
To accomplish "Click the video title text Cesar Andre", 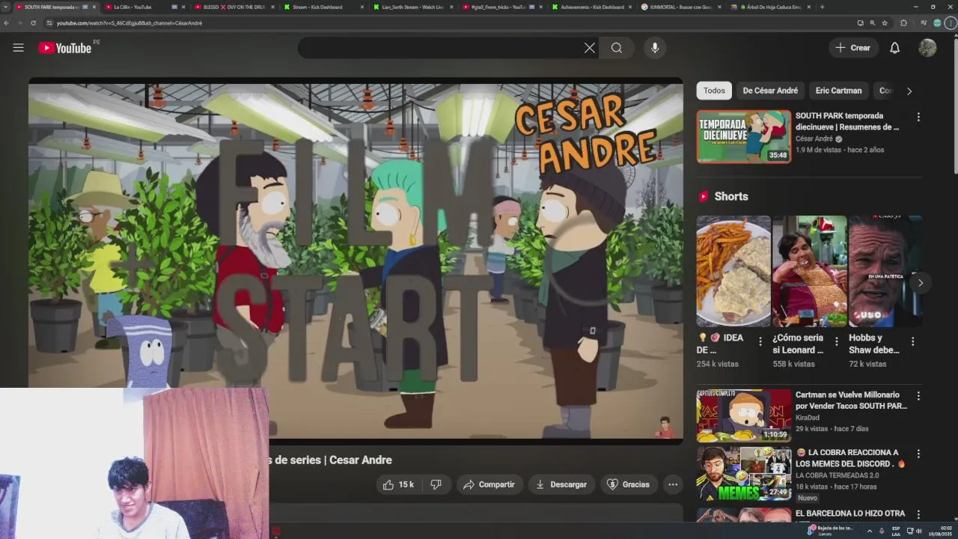I will click(361, 460).
